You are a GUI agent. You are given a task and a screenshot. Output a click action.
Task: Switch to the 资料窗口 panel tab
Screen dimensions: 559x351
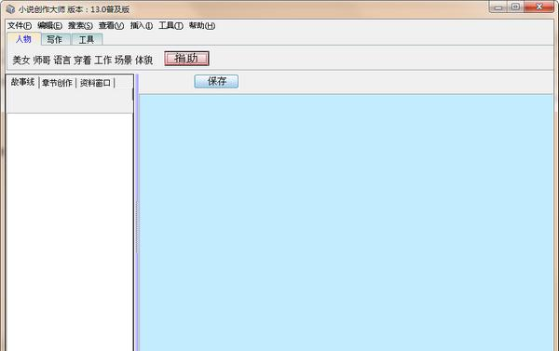click(x=95, y=83)
